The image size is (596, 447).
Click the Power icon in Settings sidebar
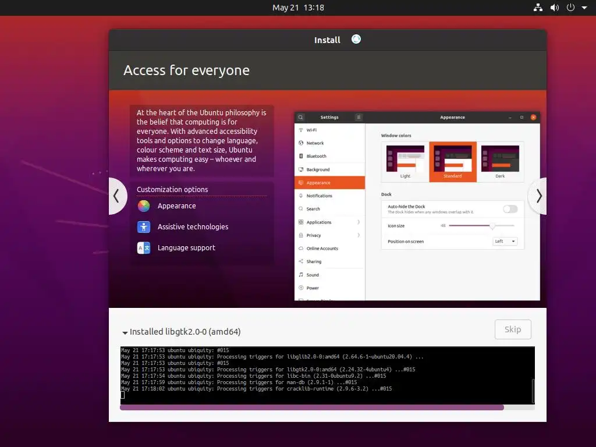(301, 288)
